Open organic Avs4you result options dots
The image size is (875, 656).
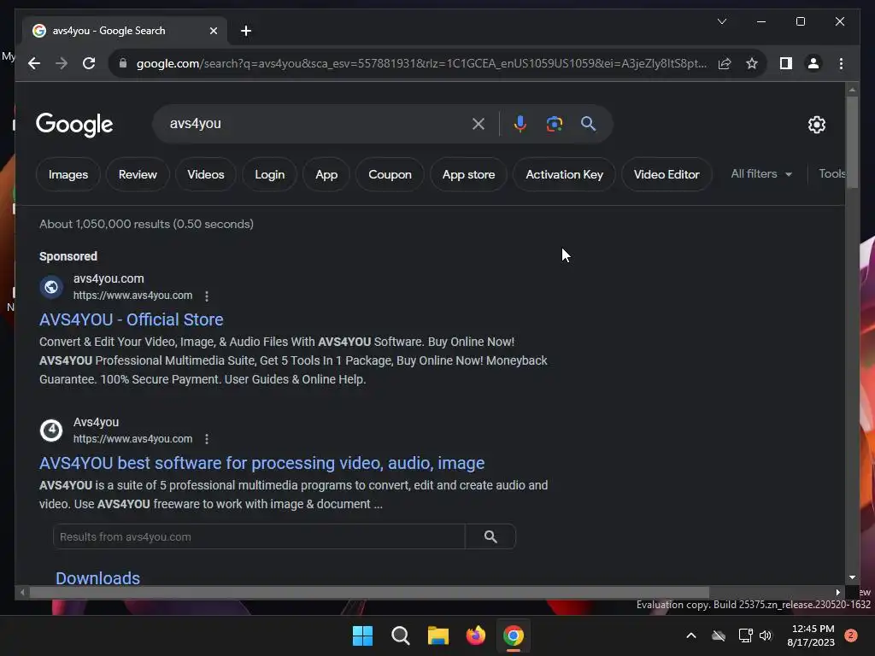point(207,439)
